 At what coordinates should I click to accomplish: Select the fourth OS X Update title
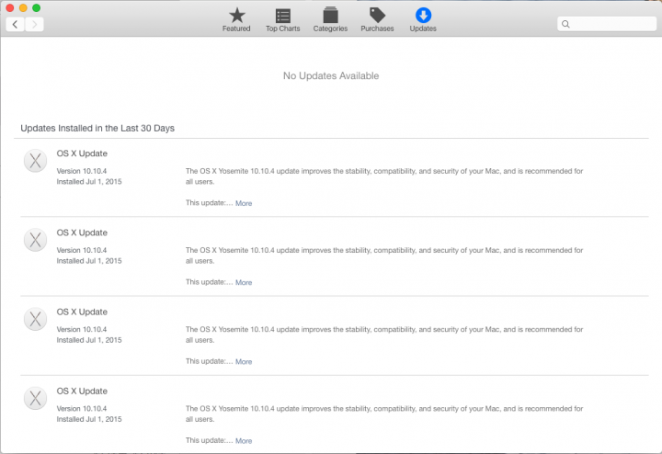click(82, 392)
